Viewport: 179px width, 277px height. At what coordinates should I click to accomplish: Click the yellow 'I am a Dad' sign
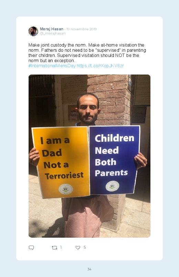[61, 162]
